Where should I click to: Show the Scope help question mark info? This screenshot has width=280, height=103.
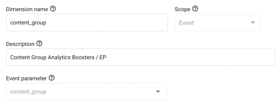pos(195,9)
